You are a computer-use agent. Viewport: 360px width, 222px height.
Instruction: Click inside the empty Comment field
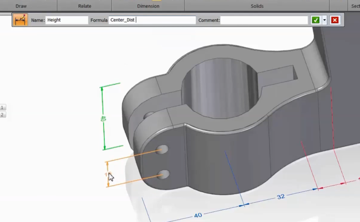pos(265,20)
